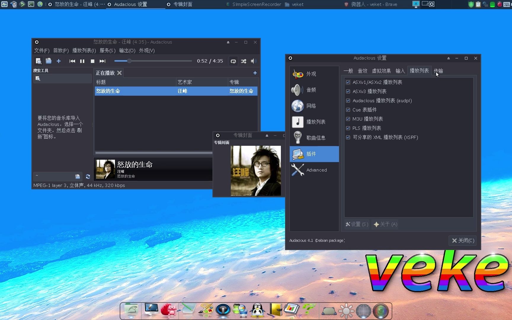Viewport: 512px width, 320px height.
Task: Toggle repeat mode in Audacious toolbar
Action: (x=233, y=61)
